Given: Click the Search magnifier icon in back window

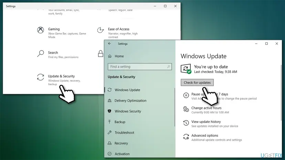Looking at the screenshot, I should (40, 54).
